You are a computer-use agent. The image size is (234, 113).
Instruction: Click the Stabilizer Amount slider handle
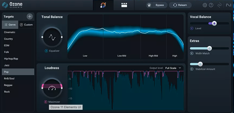(x=200, y=64)
